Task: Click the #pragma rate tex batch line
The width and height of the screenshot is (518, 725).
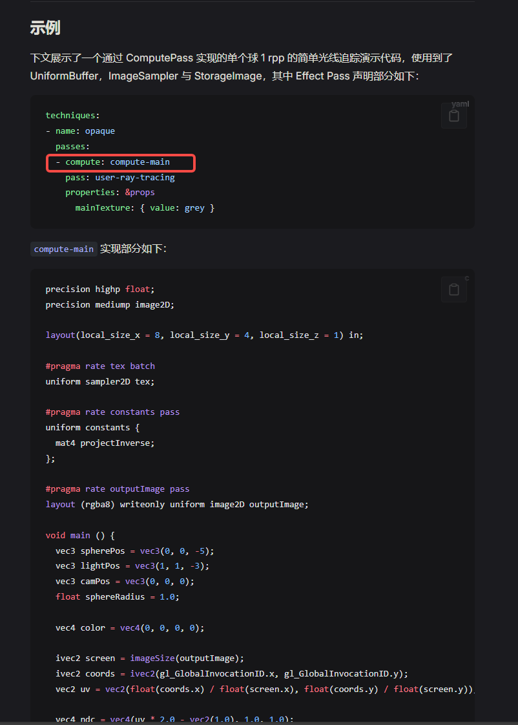Action: tap(100, 366)
